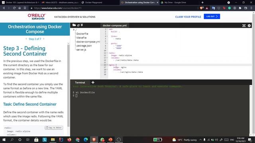This screenshot has height=143, width=255.
Task: Open the browser hamburger menu
Action: [251, 8]
